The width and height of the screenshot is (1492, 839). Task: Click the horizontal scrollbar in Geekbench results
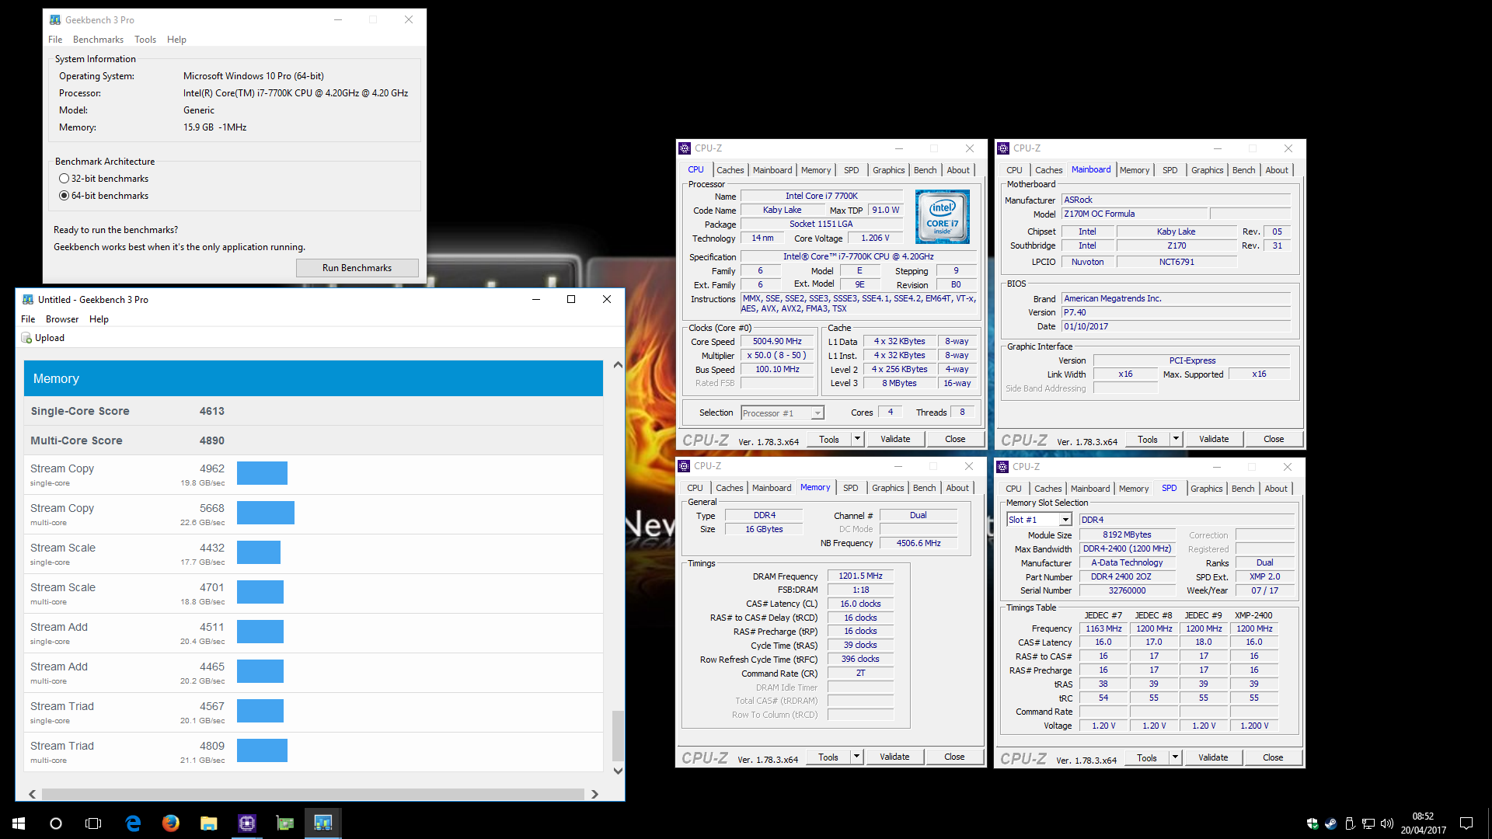[x=313, y=794]
